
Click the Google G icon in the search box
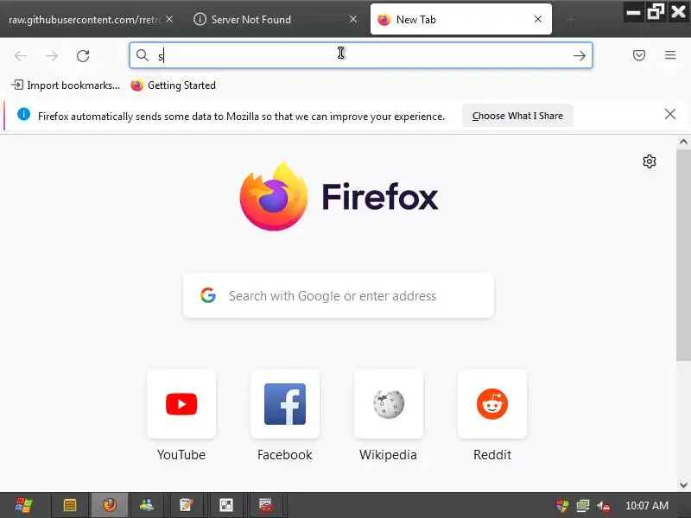pyautogui.click(x=208, y=295)
